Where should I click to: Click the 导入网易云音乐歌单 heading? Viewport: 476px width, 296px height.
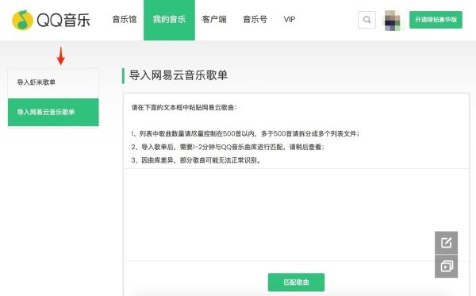(x=178, y=75)
